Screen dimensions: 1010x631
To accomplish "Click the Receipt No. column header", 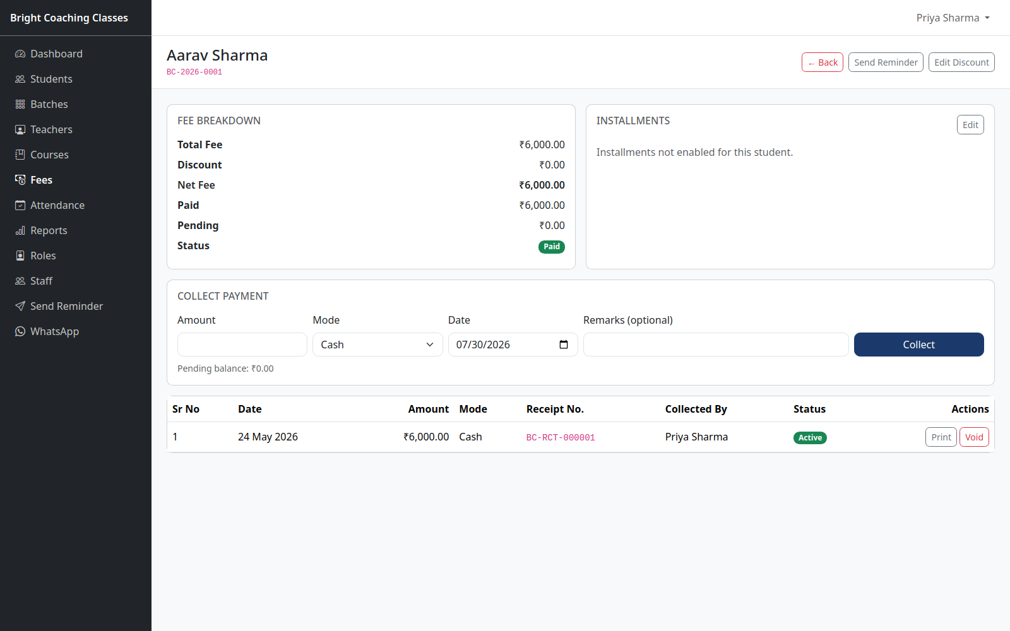I will point(555,409).
